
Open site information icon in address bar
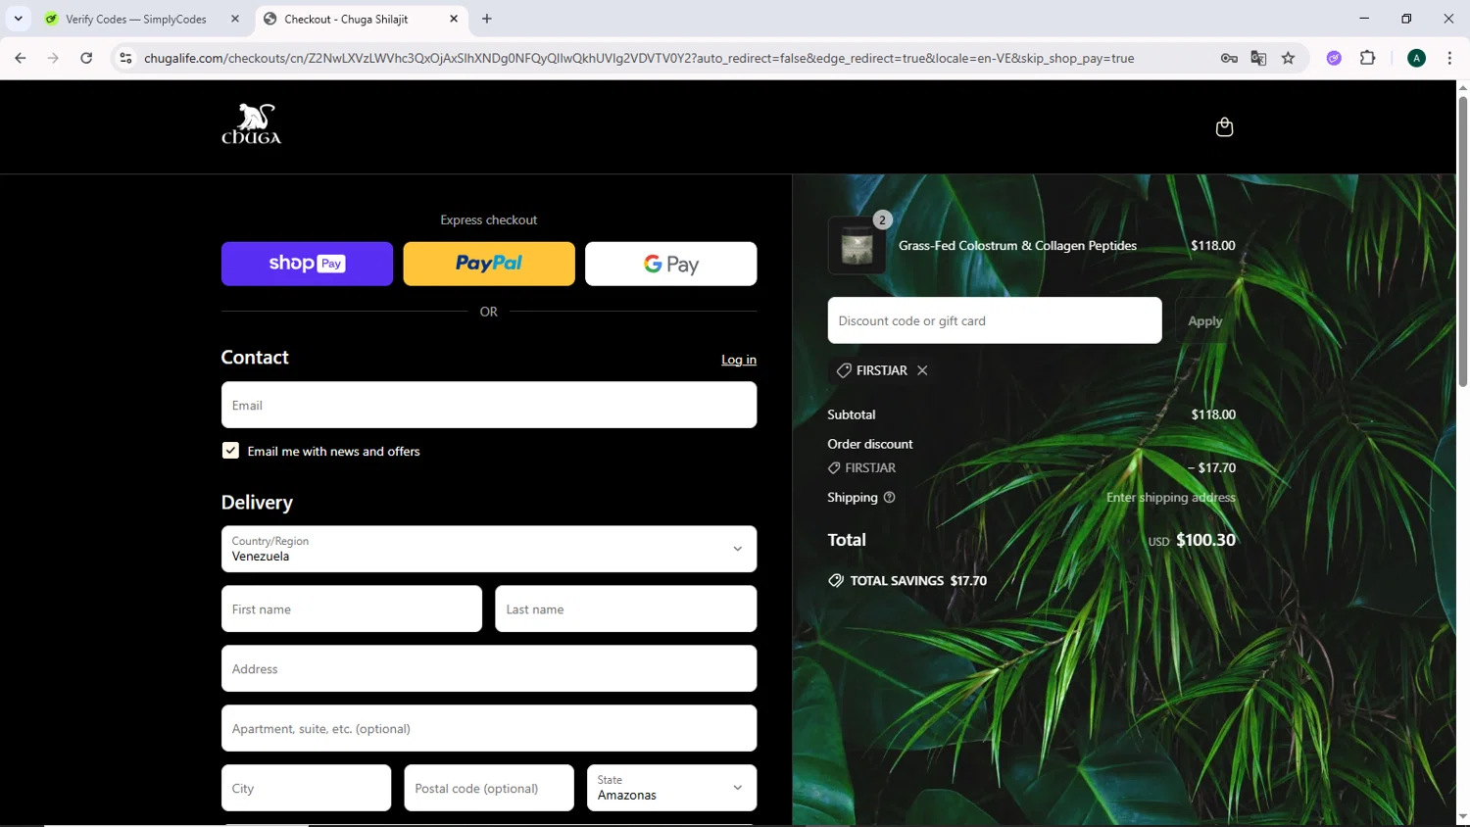tap(125, 58)
